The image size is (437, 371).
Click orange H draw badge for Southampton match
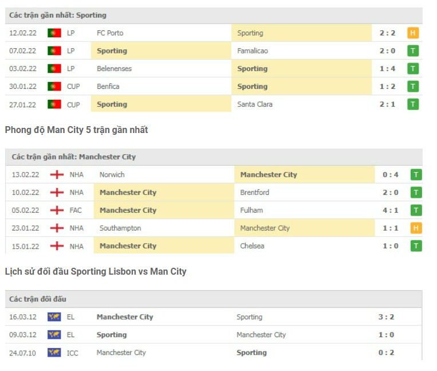(416, 228)
